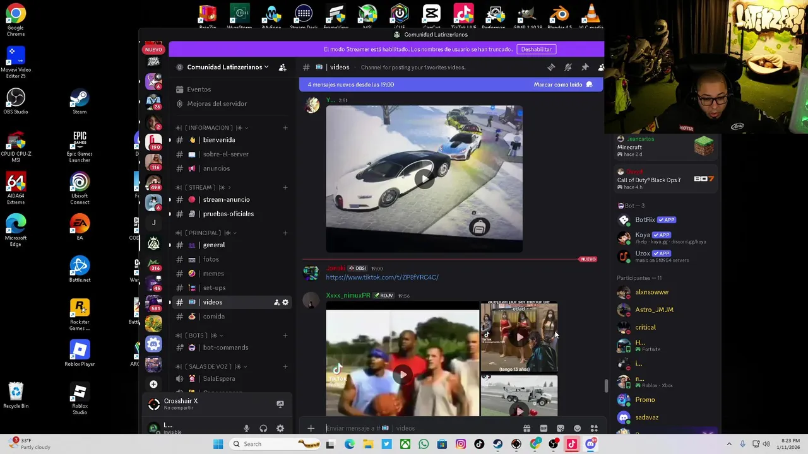Play the 'tengo 13 años' TikTok thumbnail
808x454 pixels.
(519, 337)
